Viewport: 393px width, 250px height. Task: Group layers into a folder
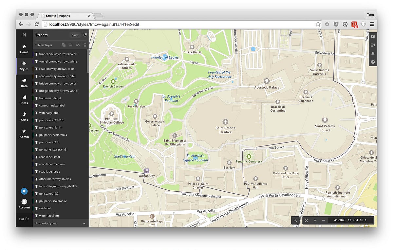click(71, 45)
